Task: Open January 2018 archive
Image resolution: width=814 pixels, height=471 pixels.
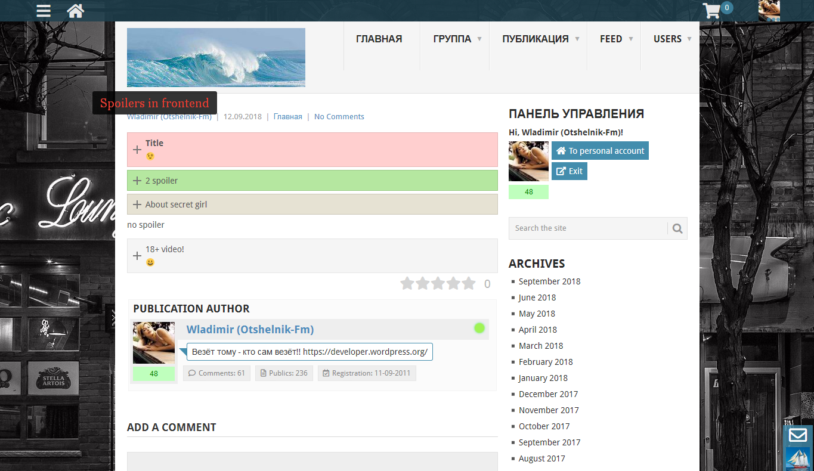Action: tap(543, 378)
